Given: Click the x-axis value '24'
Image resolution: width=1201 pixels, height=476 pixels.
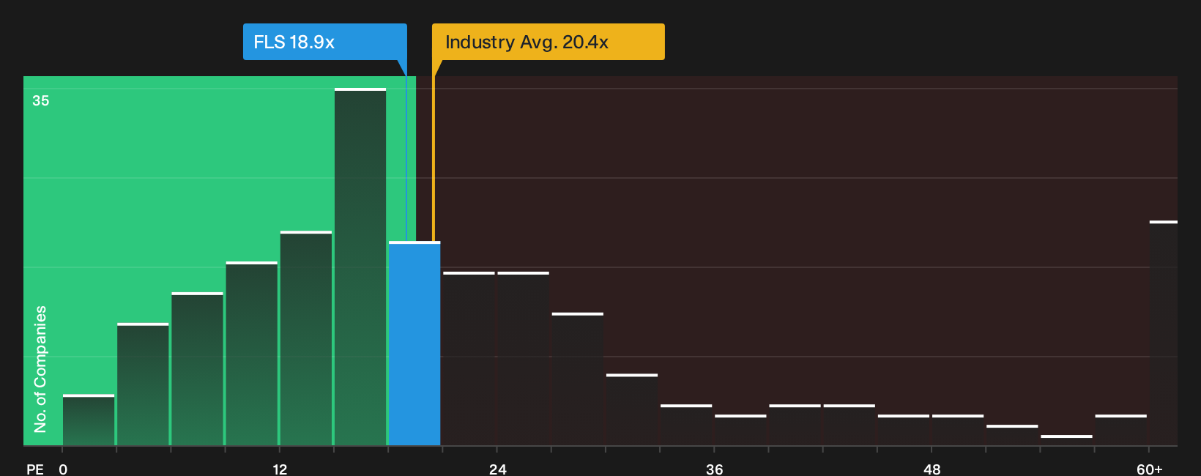Looking at the screenshot, I should [x=497, y=469].
